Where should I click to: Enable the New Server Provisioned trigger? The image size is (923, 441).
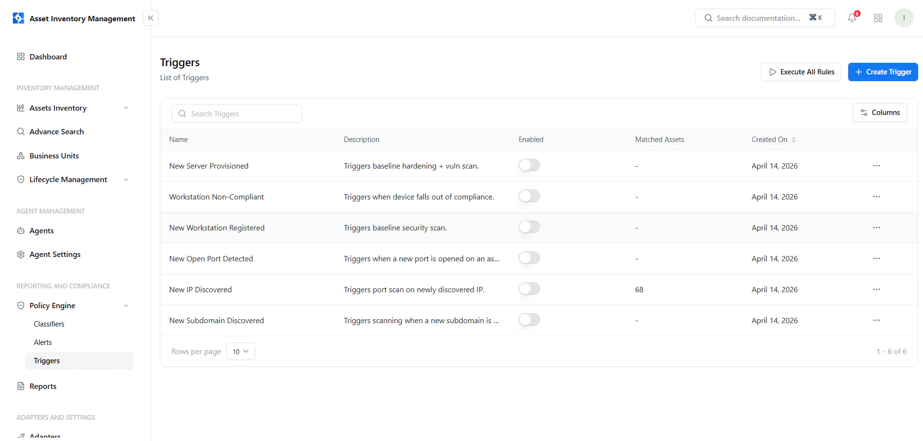(x=529, y=165)
